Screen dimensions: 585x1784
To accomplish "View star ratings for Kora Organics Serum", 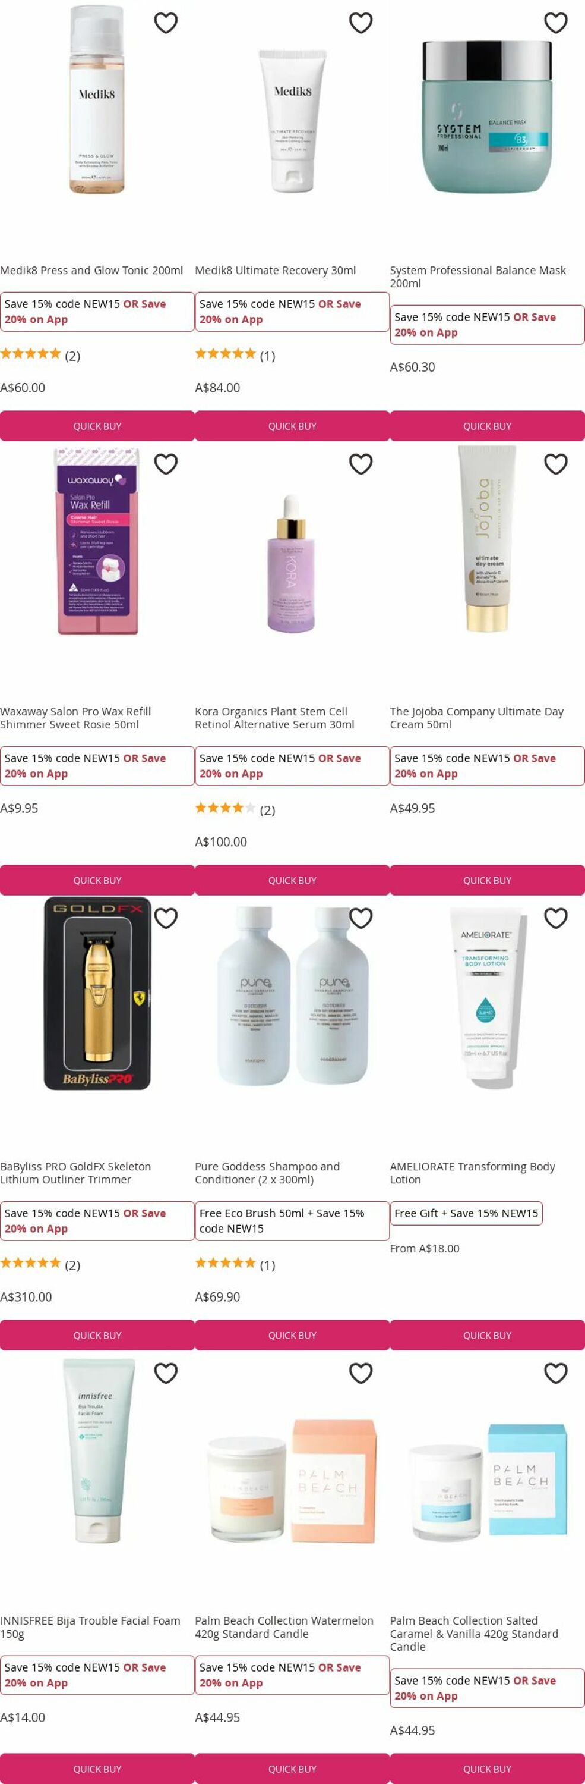I will click(x=226, y=808).
